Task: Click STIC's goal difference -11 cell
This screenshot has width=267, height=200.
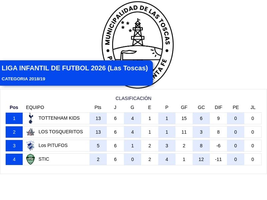Action: [218, 159]
